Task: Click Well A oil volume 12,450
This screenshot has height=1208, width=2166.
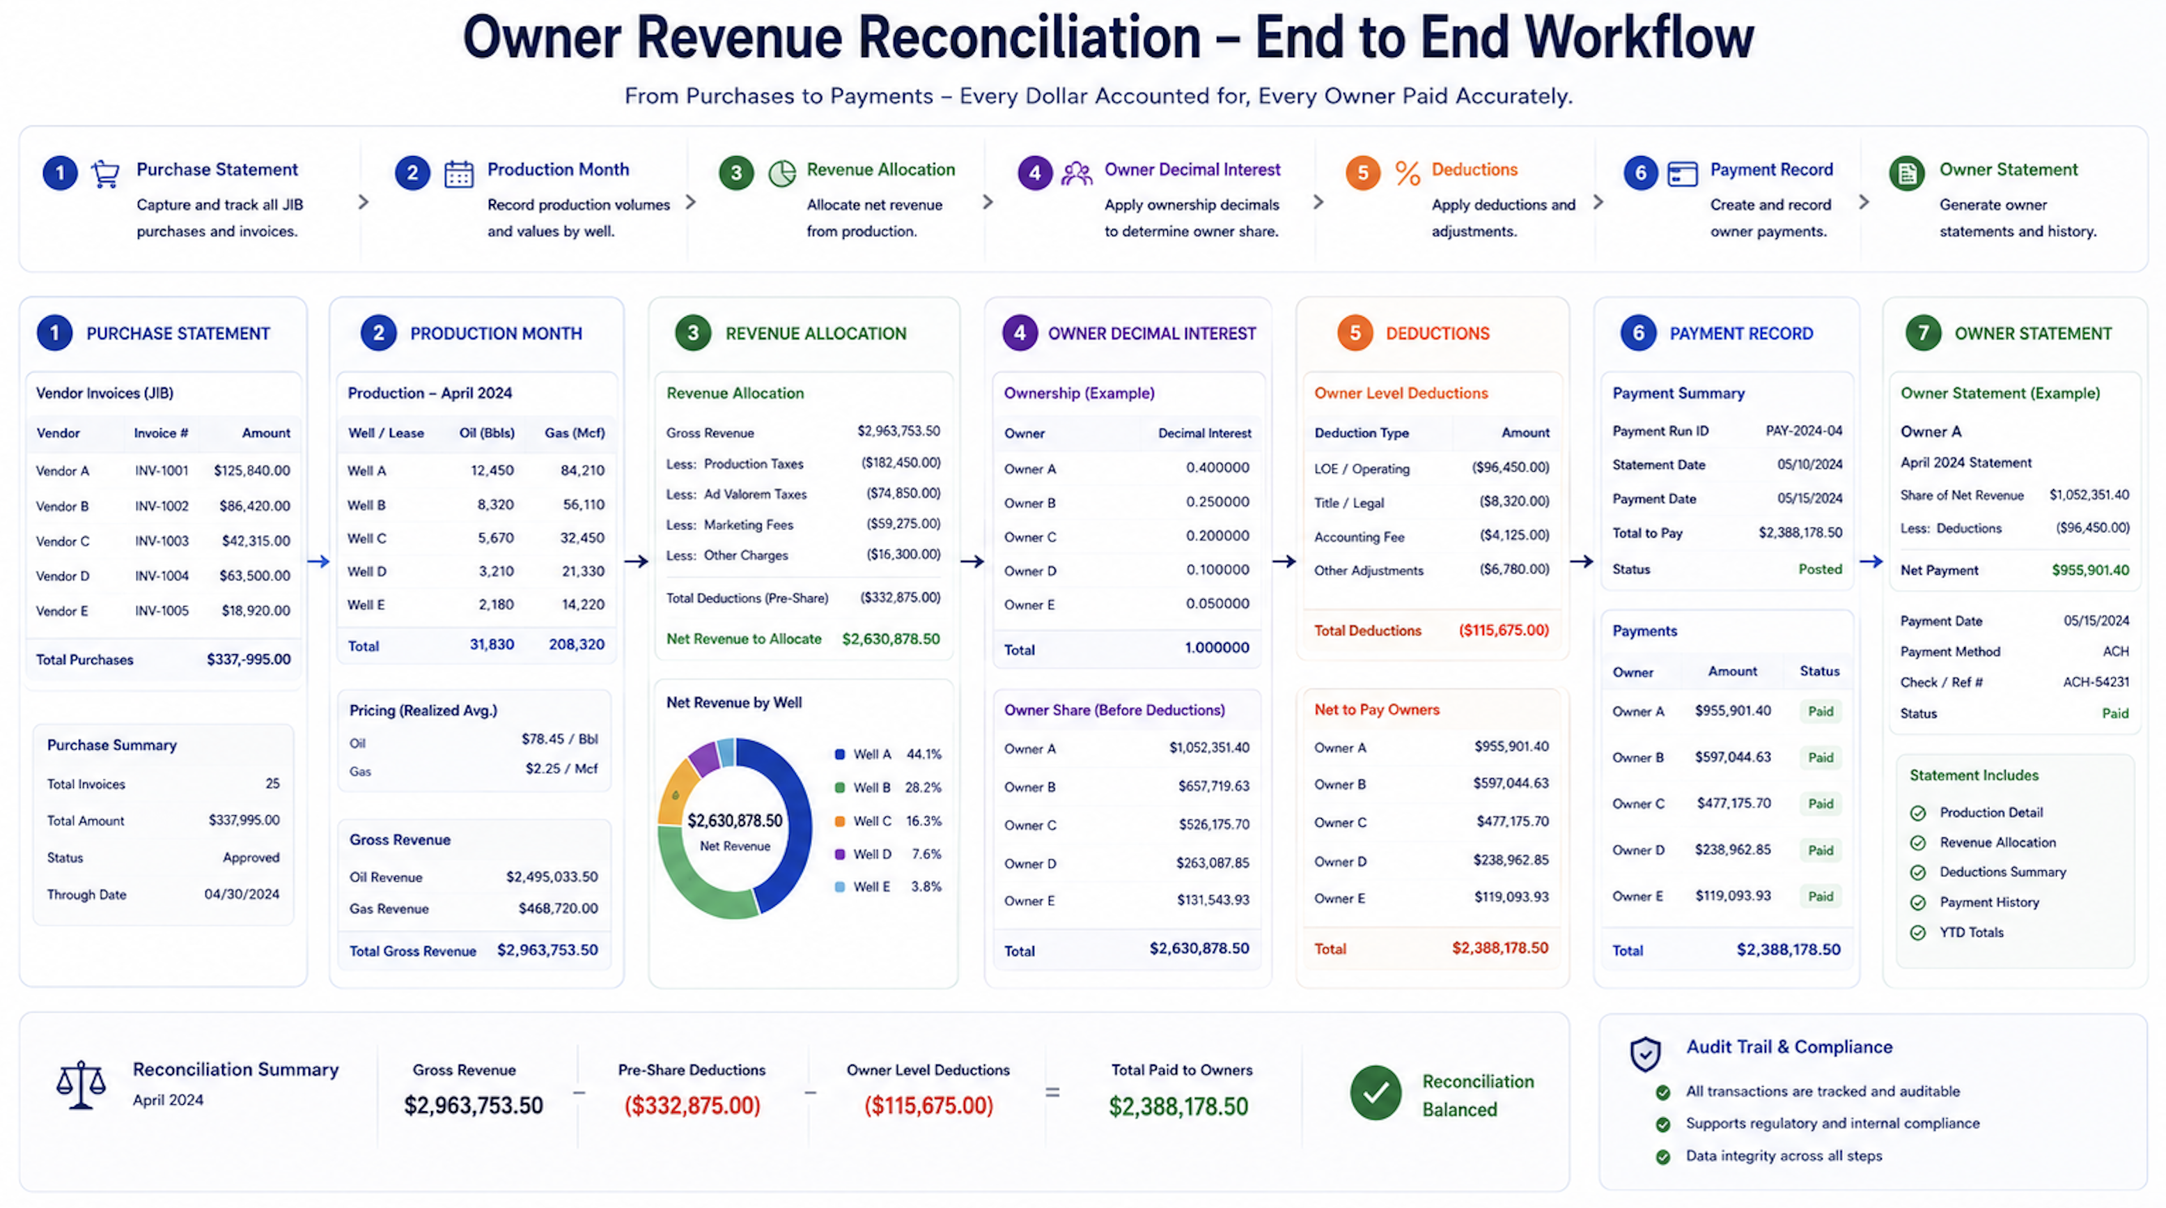Action: pos(492,471)
